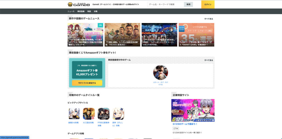Open the 大三国志攻略 game icon
This screenshot has width=282, height=139.
(89, 113)
